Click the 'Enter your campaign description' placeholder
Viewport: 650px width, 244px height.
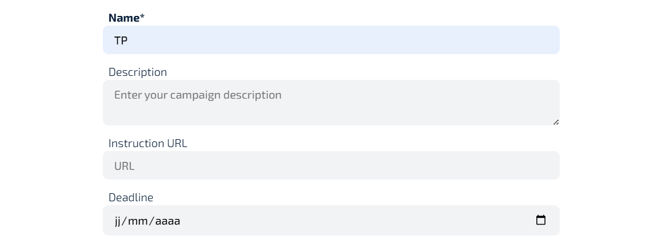click(x=198, y=95)
